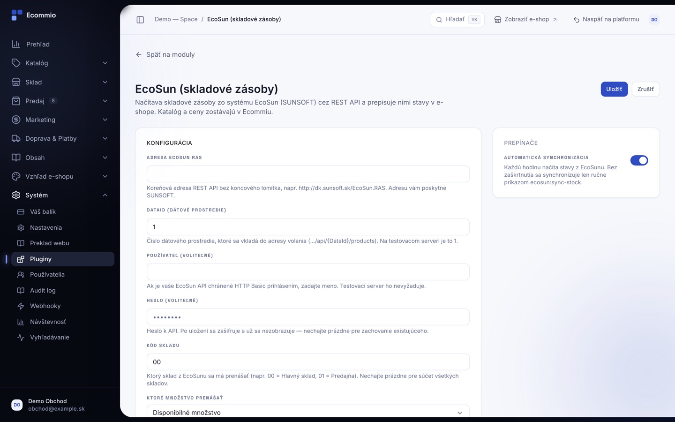Click the Zobraziť e-shop link
675x422 pixels.
[526, 20]
